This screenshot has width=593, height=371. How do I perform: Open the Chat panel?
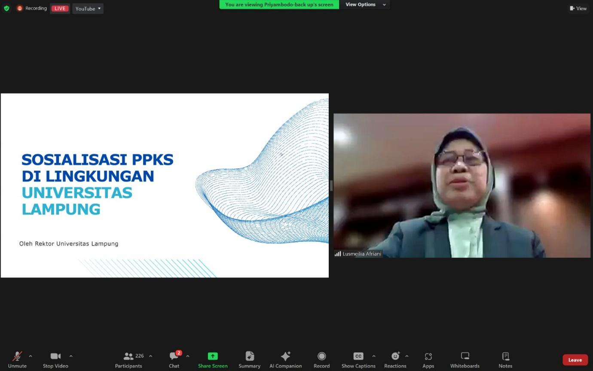pyautogui.click(x=174, y=359)
